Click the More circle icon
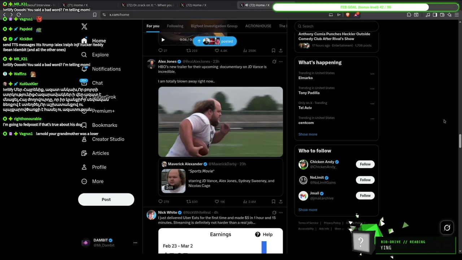Screen dimensions: 462x260 point(84,181)
